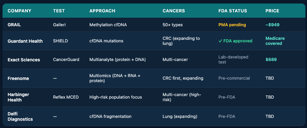This screenshot has width=307, height=128.
Task: Select the Reflex MCED test cell
Action: point(66,97)
